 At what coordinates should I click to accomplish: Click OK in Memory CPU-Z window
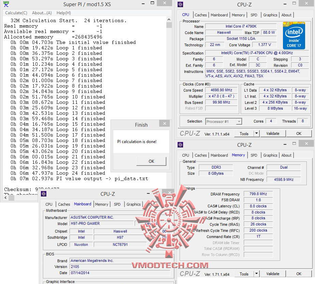point(299,274)
